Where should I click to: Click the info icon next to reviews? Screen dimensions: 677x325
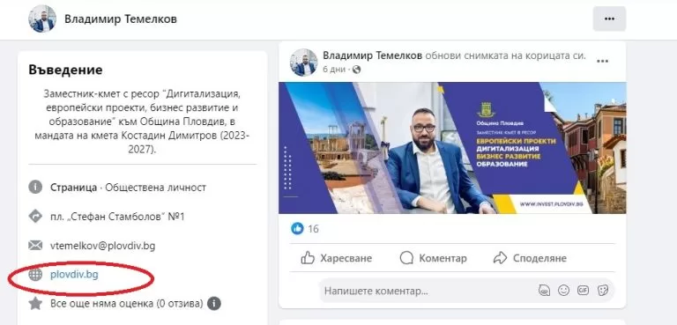click(x=213, y=303)
